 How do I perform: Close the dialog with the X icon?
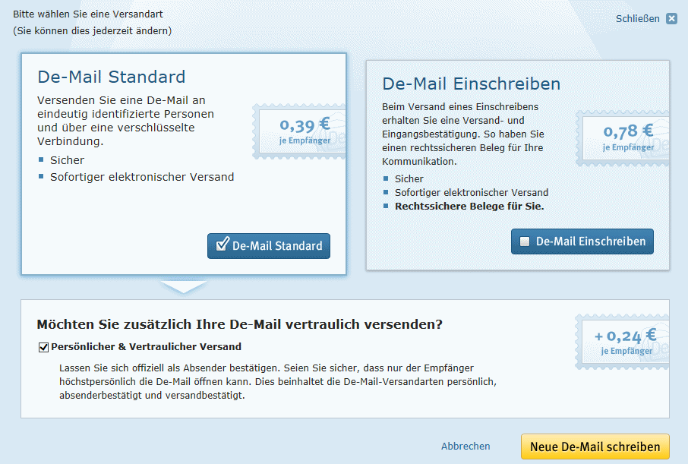[x=671, y=18]
